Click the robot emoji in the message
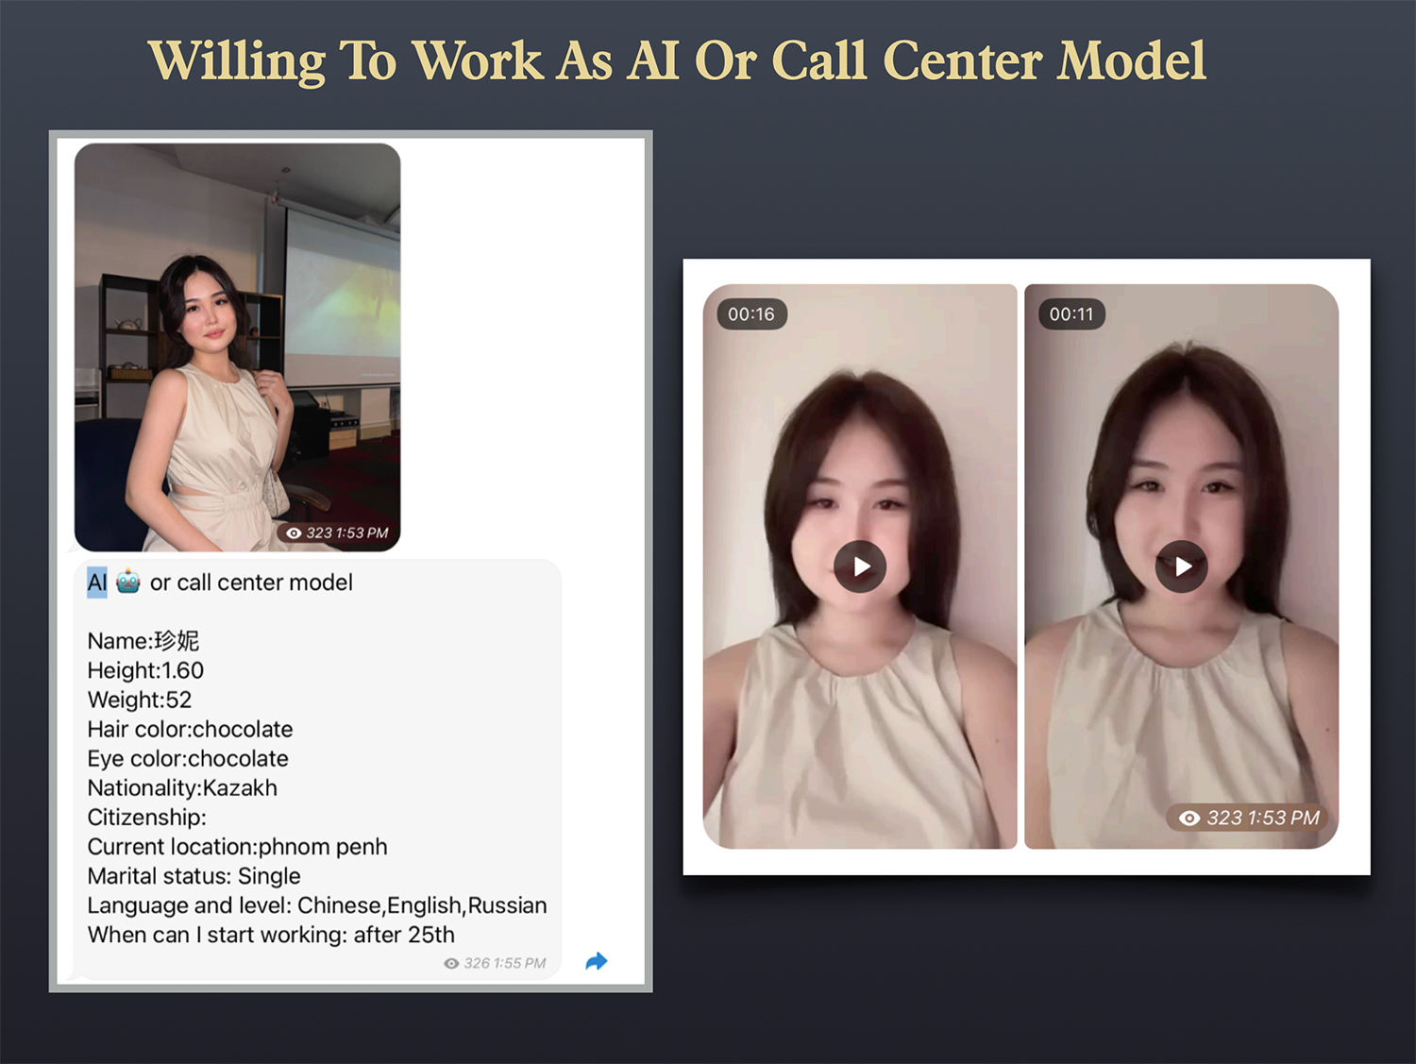The width and height of the screenshot is (1416, 1064). pos(128,582)
